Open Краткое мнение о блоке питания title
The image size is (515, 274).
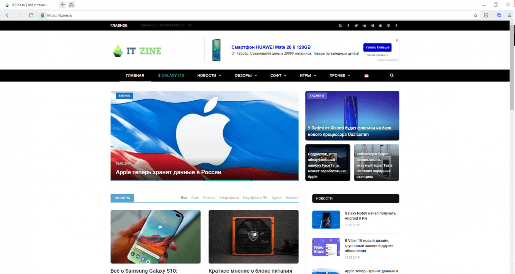[250, 271]
